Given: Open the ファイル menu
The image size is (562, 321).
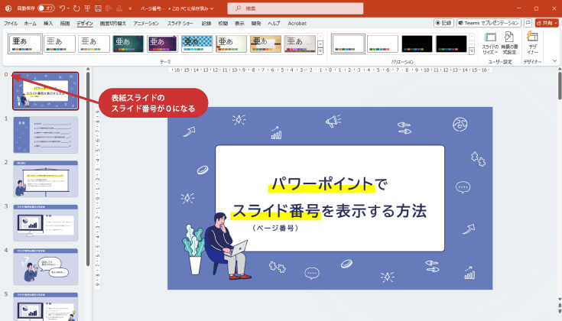Looking at the screenshot, I should [x=11, y=23].
